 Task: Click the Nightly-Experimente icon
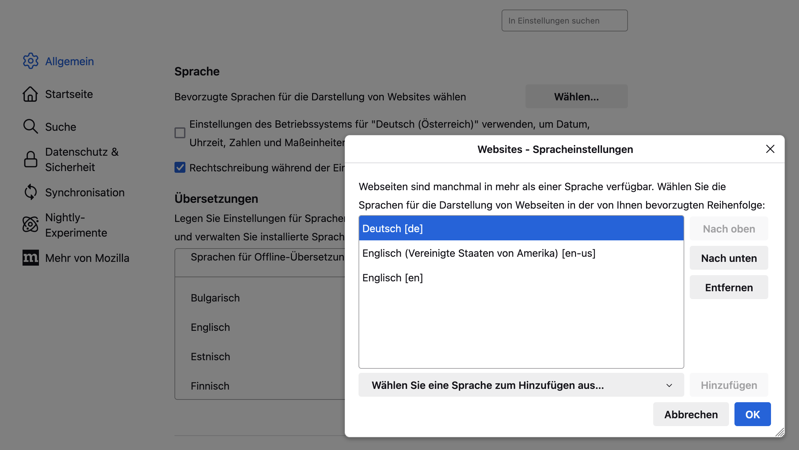click(x=30, y=225)
